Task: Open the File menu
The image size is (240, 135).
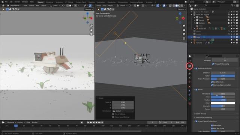Action: click(x=6, y=2)
